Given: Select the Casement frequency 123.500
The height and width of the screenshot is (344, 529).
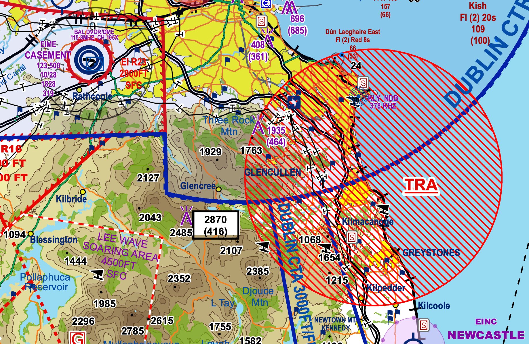Looking at the screenshot, I should point(48,65).
